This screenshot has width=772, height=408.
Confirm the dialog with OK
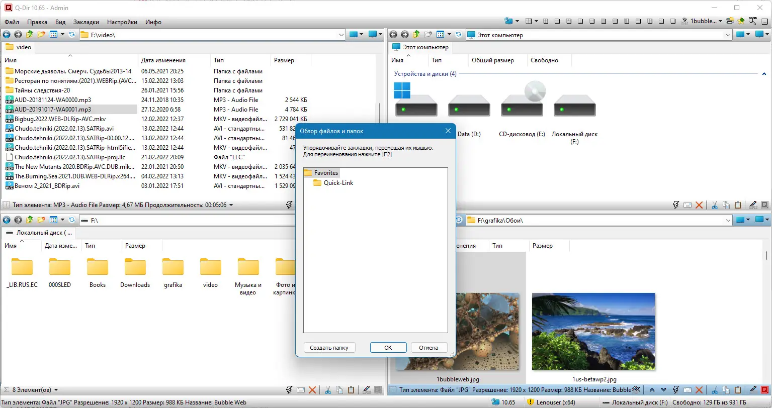(388, 348)
